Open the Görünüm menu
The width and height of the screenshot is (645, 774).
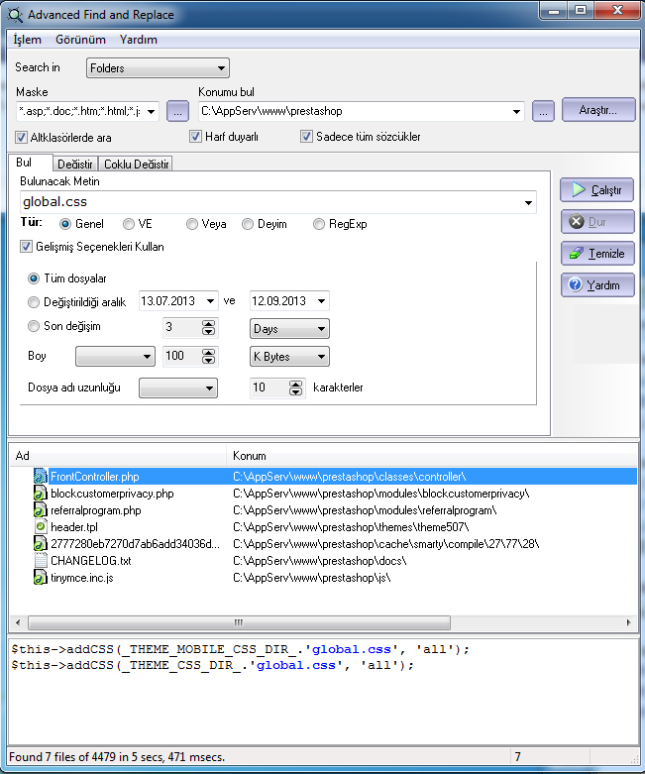pyautogui.click(x=80, y=40)
